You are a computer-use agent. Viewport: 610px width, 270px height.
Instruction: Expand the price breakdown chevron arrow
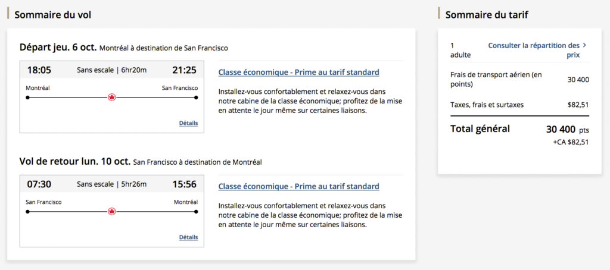[x=584, y=45]
